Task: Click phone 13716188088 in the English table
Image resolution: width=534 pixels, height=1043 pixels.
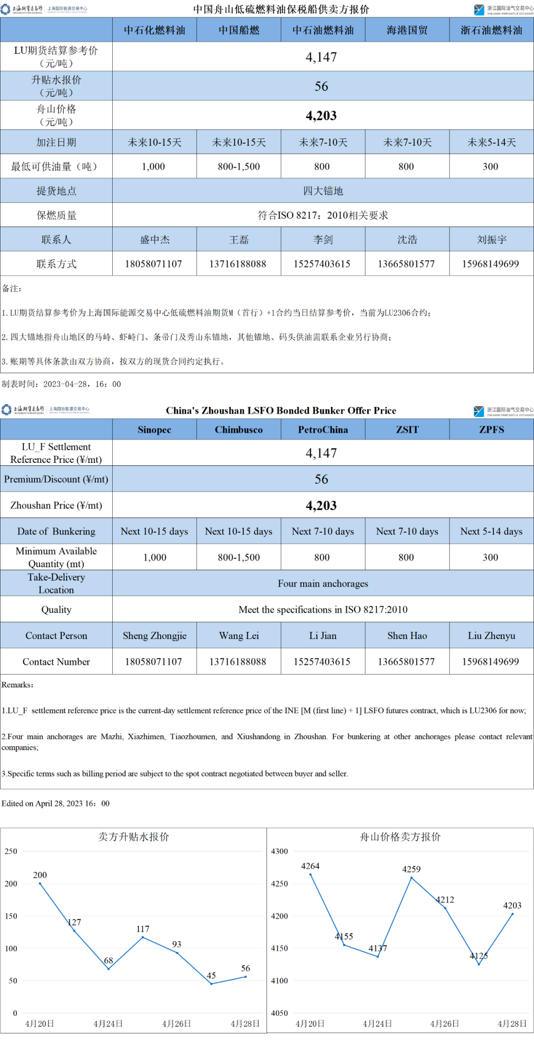Action: pos(238,662)
